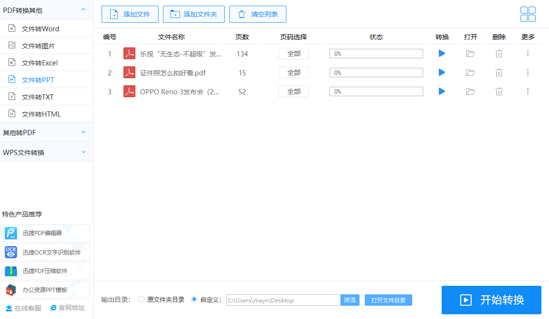Open more options for the first file row
549x319 pixels.
[x=528, y=54]
